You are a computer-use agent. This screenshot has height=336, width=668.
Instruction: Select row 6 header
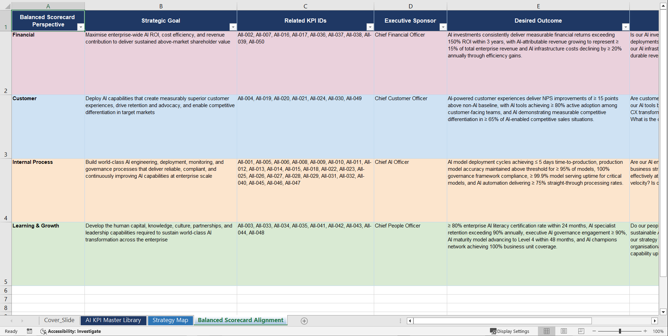6,290
